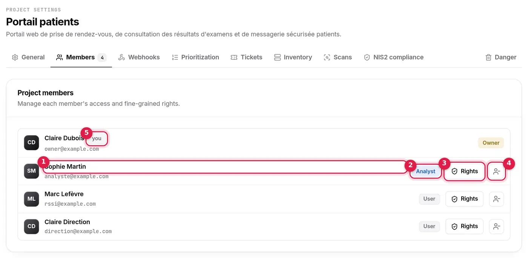Screen dimensions: 528x258
Task: Switch to the Webhooks tab
Action: click(139, 57)
